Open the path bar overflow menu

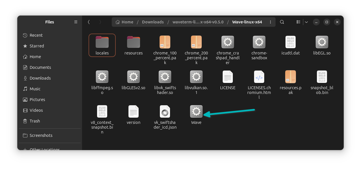270,22
